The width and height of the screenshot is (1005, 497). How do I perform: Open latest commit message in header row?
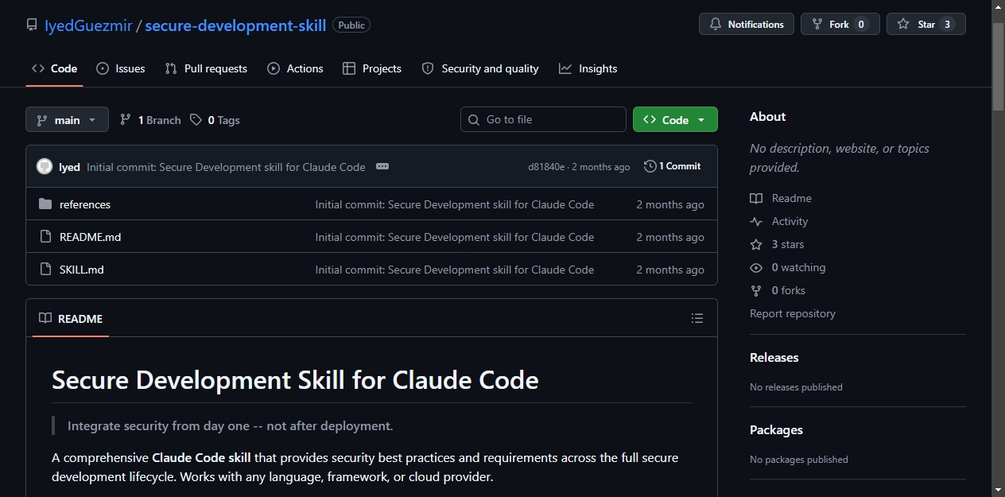coord(226,167)
